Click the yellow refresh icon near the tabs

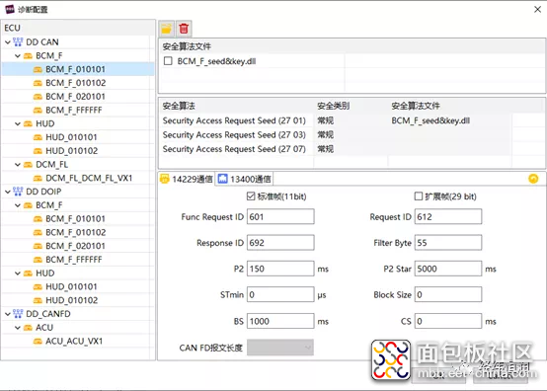coord(533,179)
